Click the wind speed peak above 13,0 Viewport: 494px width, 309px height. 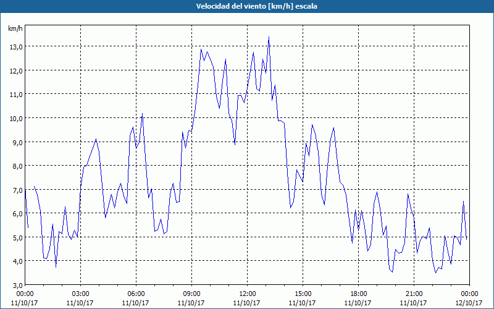pos(269,37)
